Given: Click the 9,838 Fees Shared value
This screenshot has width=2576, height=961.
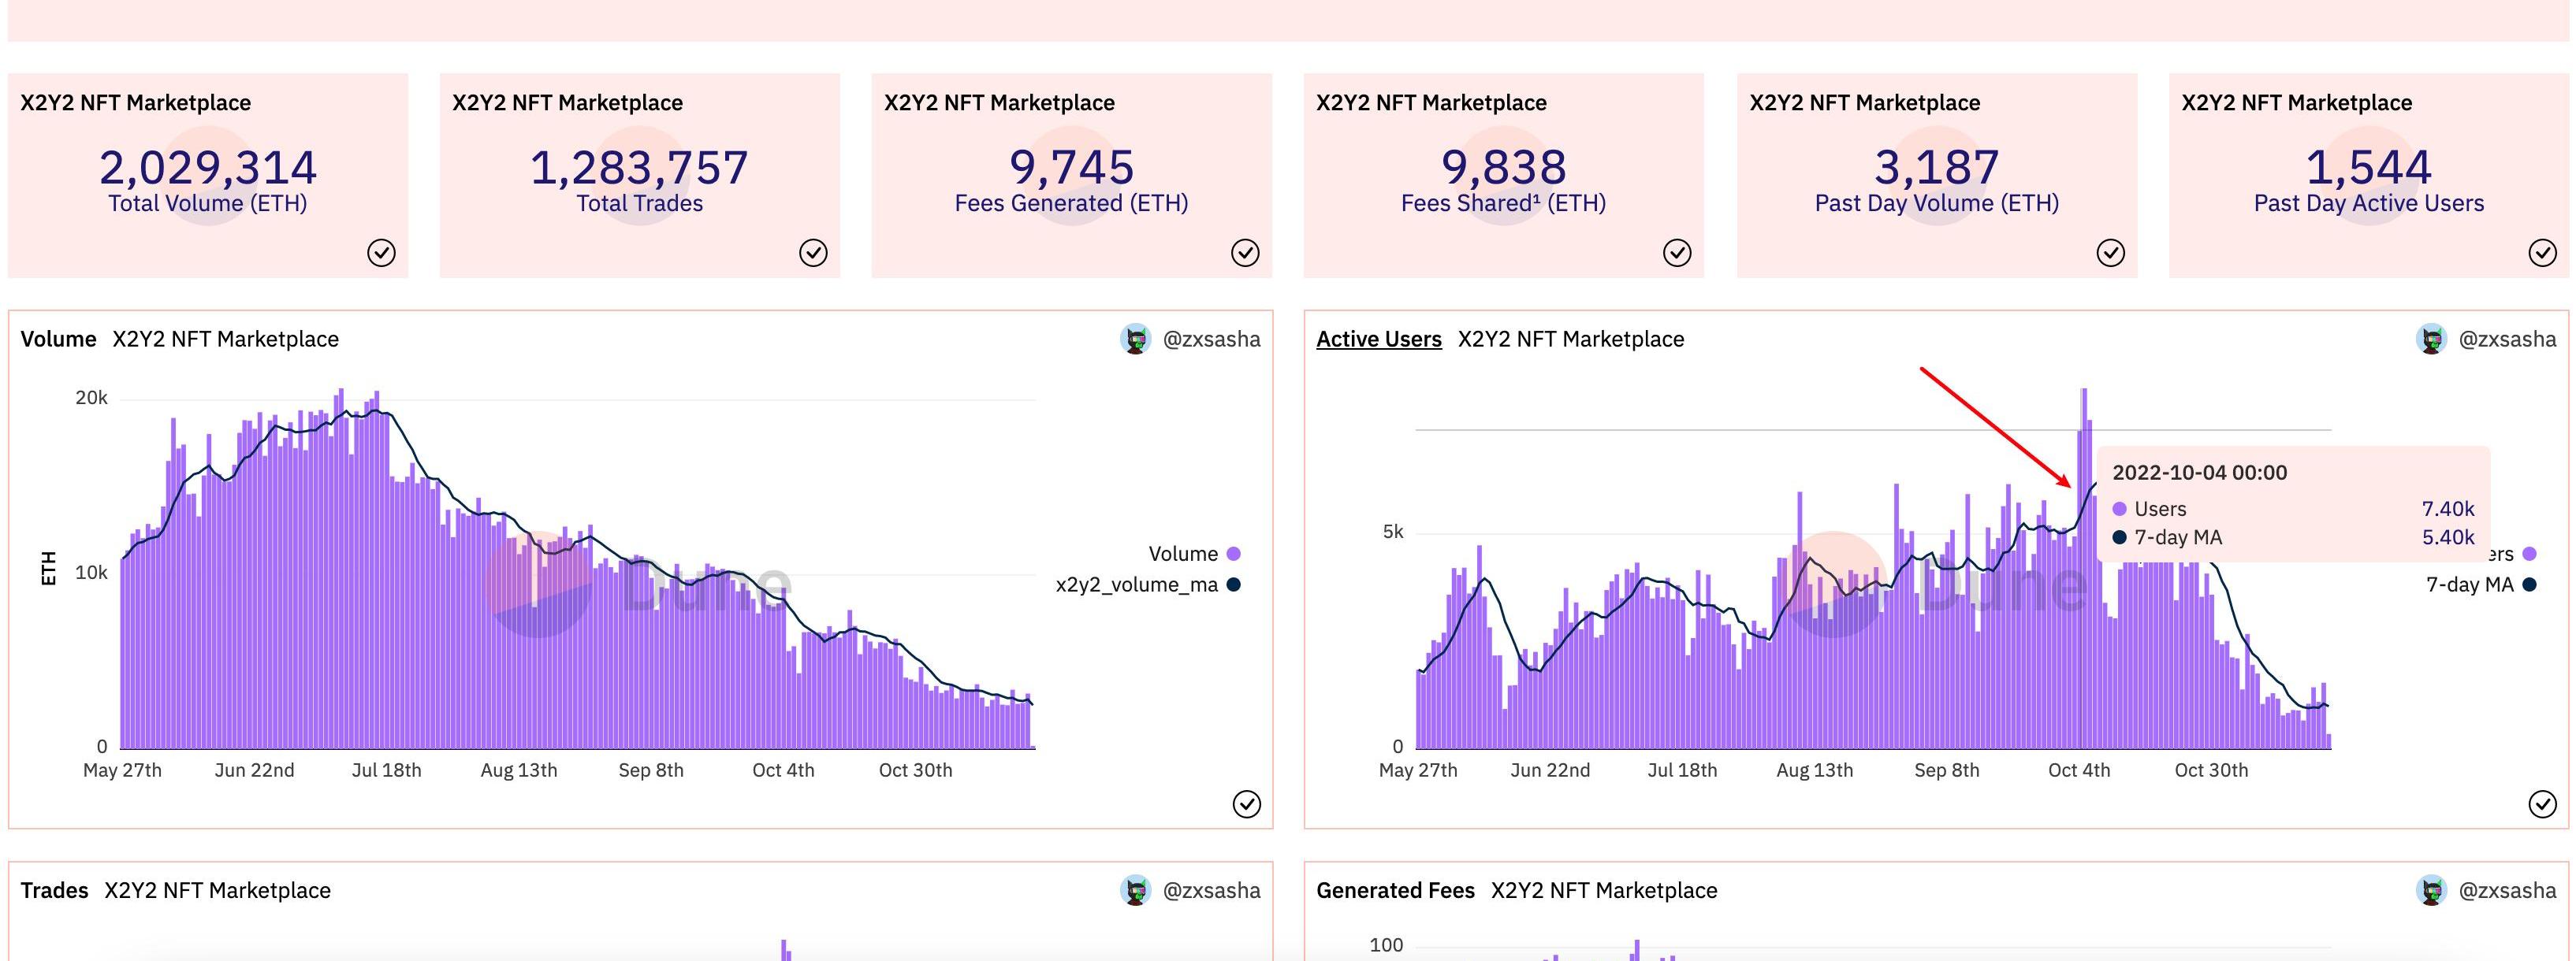Looking at the screenshot, I should (x=1503, y=167).
